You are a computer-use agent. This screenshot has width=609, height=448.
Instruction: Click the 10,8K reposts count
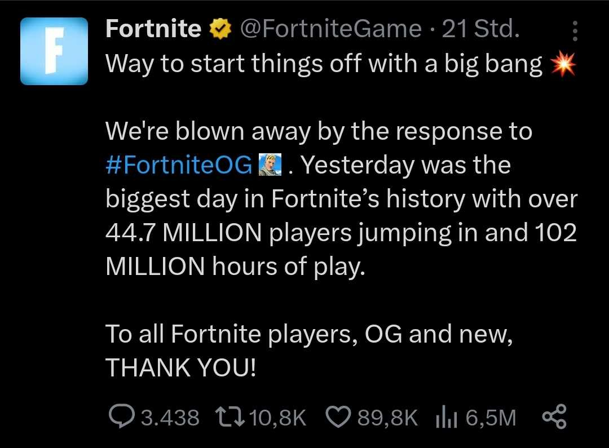pos(277,418)
